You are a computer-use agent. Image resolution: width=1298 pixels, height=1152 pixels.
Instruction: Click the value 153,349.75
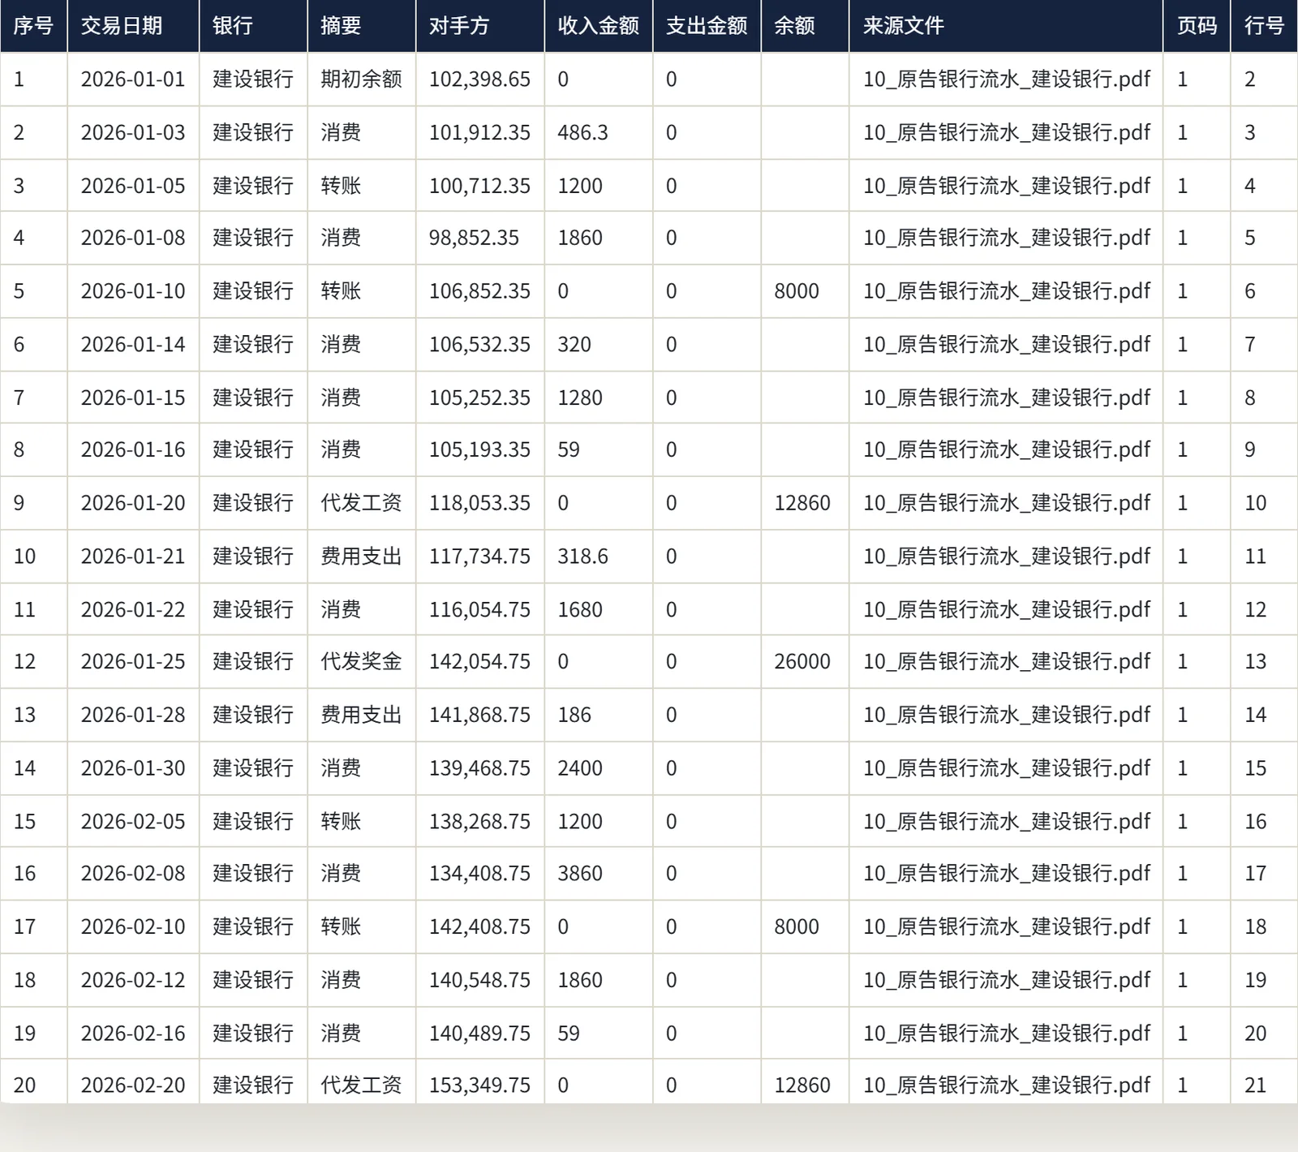pyautogui.click(x=479, y=1085)
